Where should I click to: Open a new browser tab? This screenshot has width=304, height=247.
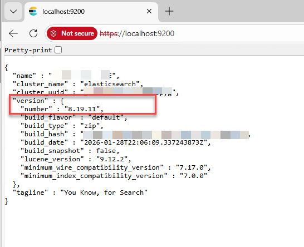point(169,11)
